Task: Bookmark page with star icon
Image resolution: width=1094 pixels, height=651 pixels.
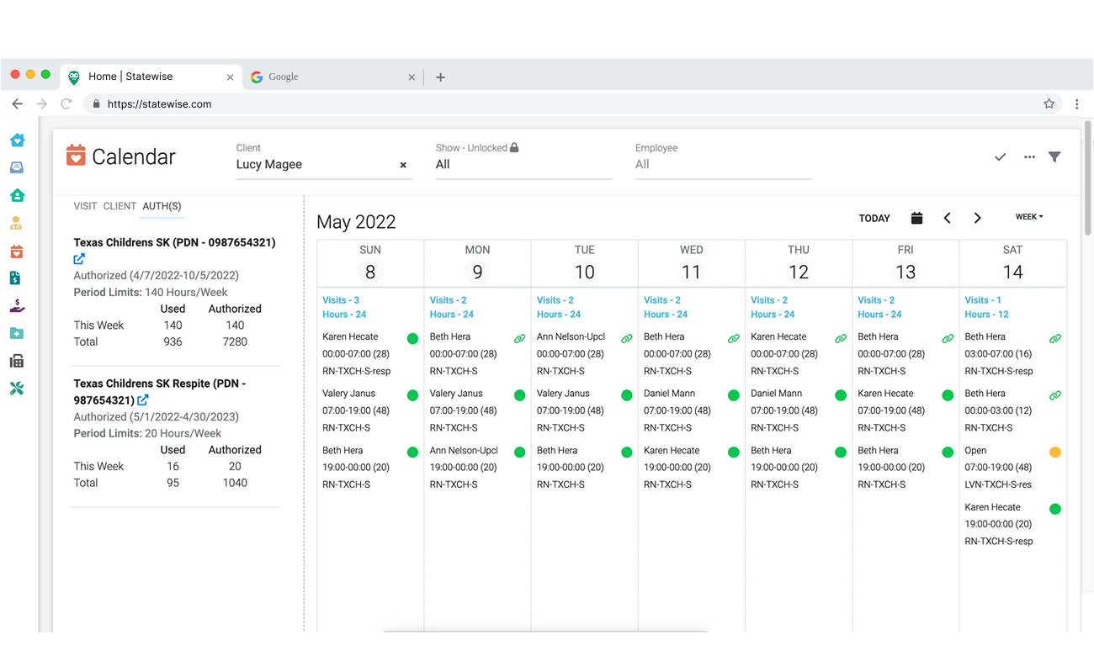Action: point(1049,104)
